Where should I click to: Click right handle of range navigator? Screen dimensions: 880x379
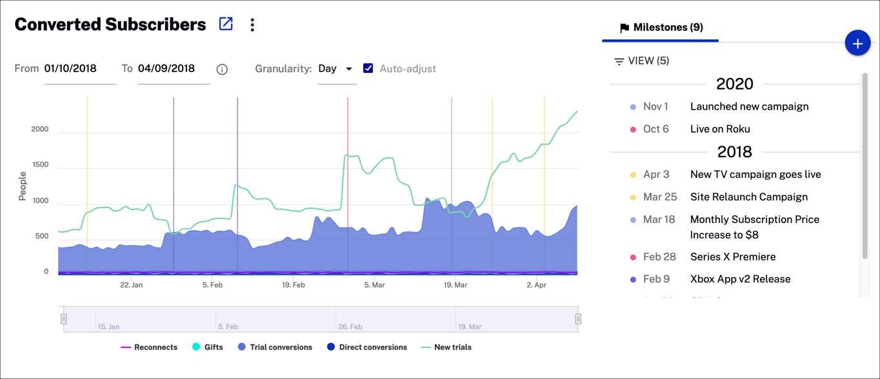578,318
